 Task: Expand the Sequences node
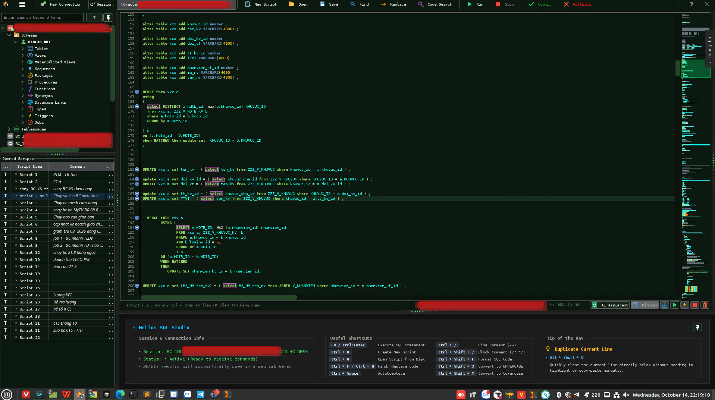coord(23,69)
